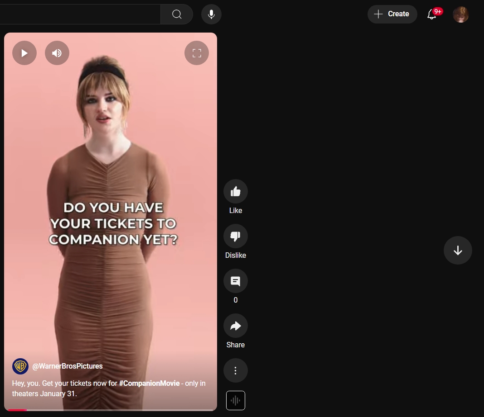
Task: Click the search magnifier button
Action: pos(177,14)
